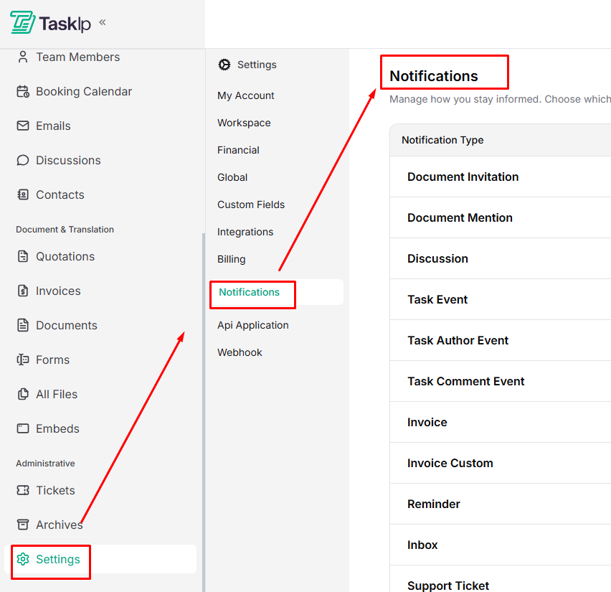
Task: Open the Integrations settings page
Action: point(245,232)
